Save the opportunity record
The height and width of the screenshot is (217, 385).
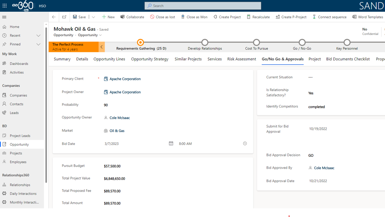coord(79,17)
